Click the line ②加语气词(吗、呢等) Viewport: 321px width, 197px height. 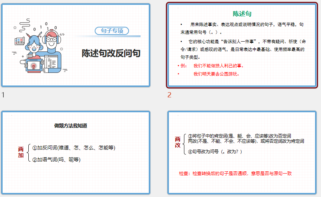[x=57, y=159]
